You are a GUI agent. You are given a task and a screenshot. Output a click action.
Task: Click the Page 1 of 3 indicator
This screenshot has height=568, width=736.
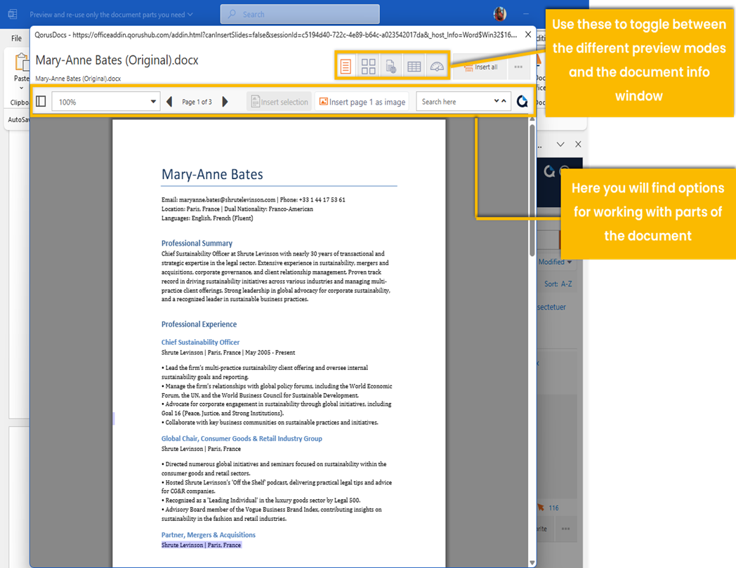tap(197, 102)
